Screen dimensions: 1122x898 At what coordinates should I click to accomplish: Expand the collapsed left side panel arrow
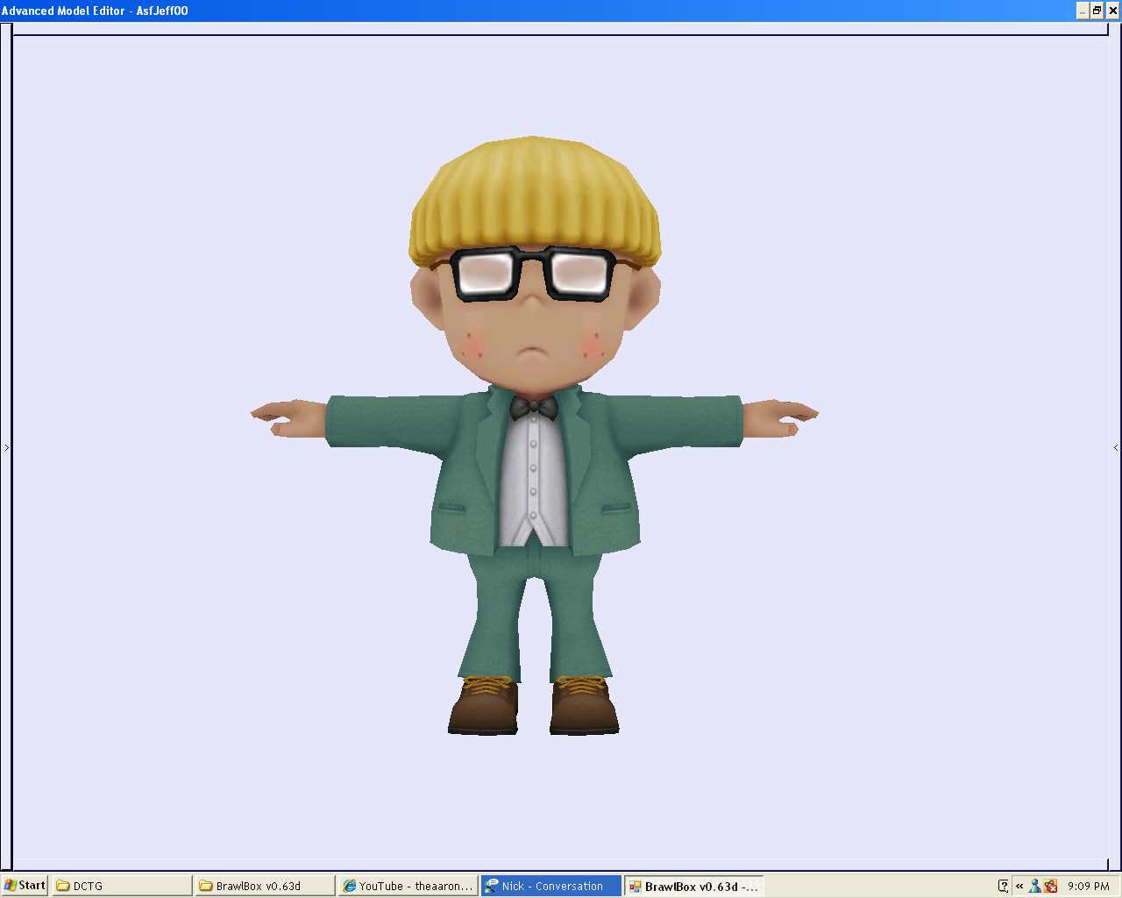(6, 447)
